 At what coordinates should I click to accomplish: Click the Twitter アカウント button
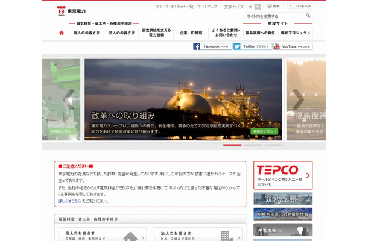click(253, 46)
